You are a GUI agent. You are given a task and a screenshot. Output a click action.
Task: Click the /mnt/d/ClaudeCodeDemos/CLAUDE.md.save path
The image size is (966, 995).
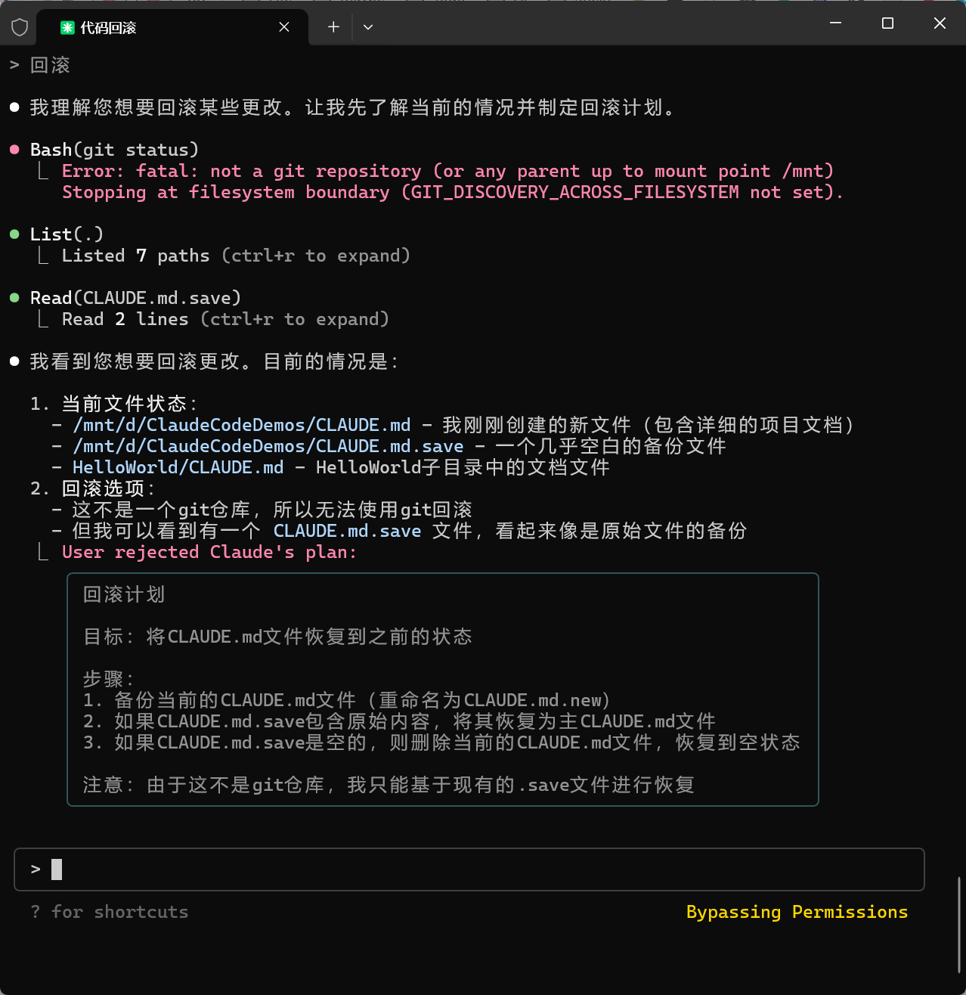click(268, 446)
